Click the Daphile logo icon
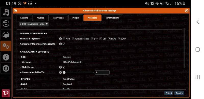This screenshot has width=204, height=99. tap(6, 93)
